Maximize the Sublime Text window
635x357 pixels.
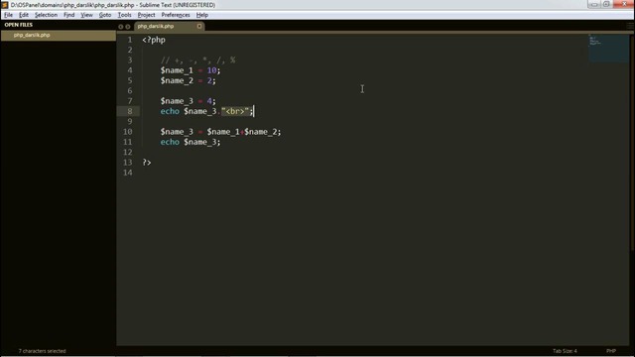(606, 4)
